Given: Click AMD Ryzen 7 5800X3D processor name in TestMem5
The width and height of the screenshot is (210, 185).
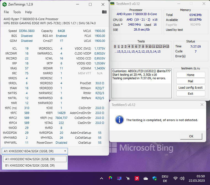Looking at the screenshot, I should pyautogui.click(x=137, y=14).
